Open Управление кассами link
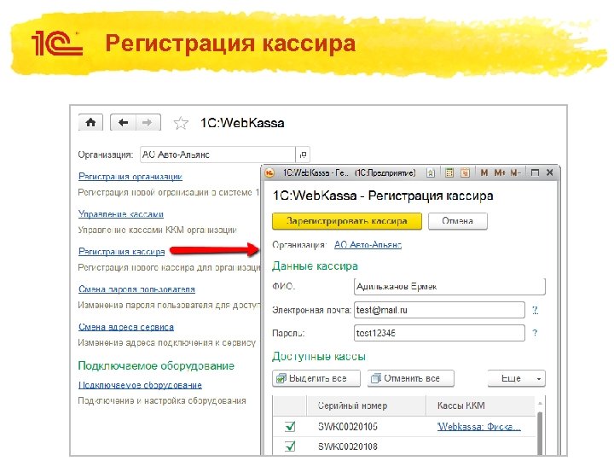Image resolution: width=614 pixels, height=461 pixels. pyautogui.click(x=120, y=214)
